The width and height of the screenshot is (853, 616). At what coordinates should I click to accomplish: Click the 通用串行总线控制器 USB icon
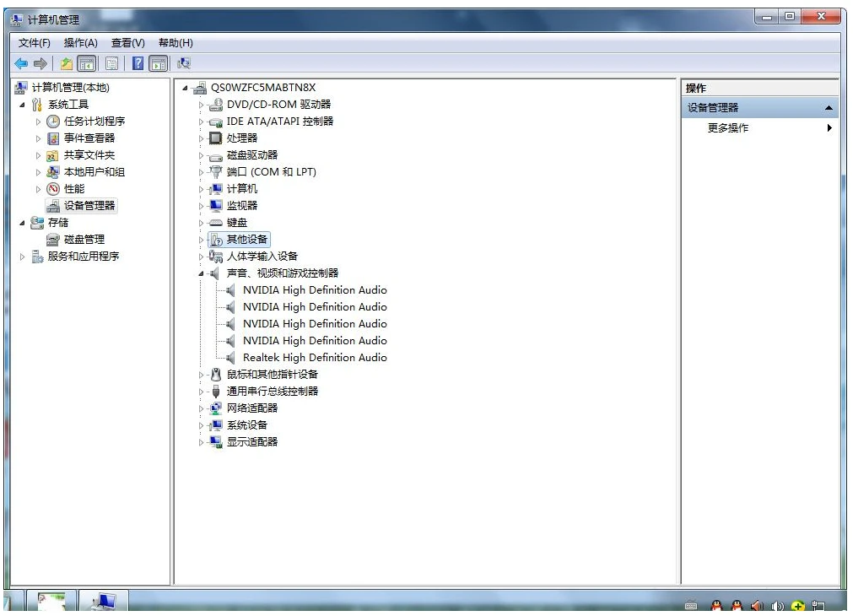216,392
